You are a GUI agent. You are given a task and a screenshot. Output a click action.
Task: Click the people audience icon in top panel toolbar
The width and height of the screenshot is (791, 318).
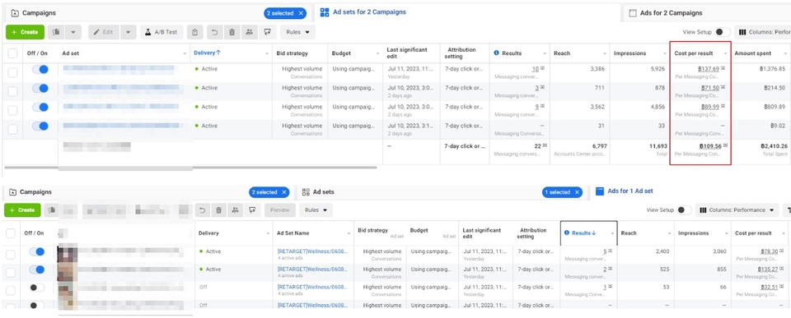click(249, 32)
